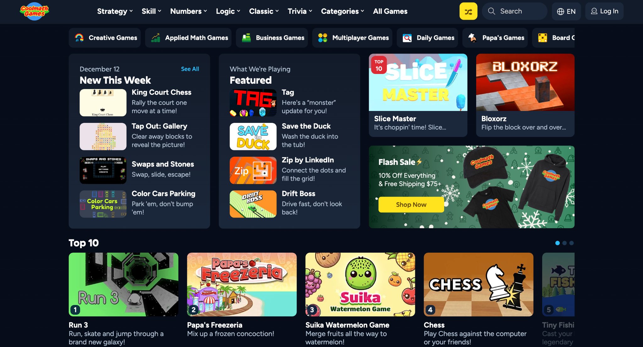Switch to the third Top 10 carousel dot
The height and width of the screenshot is (347, 643).
(571, 243)
